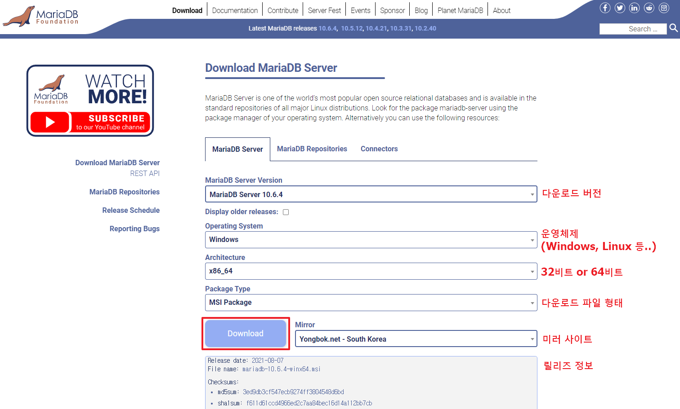Click the sha1sum checksum value

click(309, 403)
